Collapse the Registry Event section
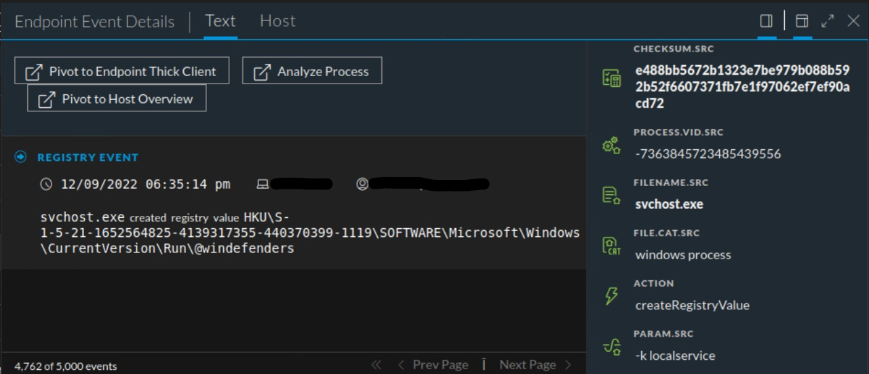 tap(21, 157)
